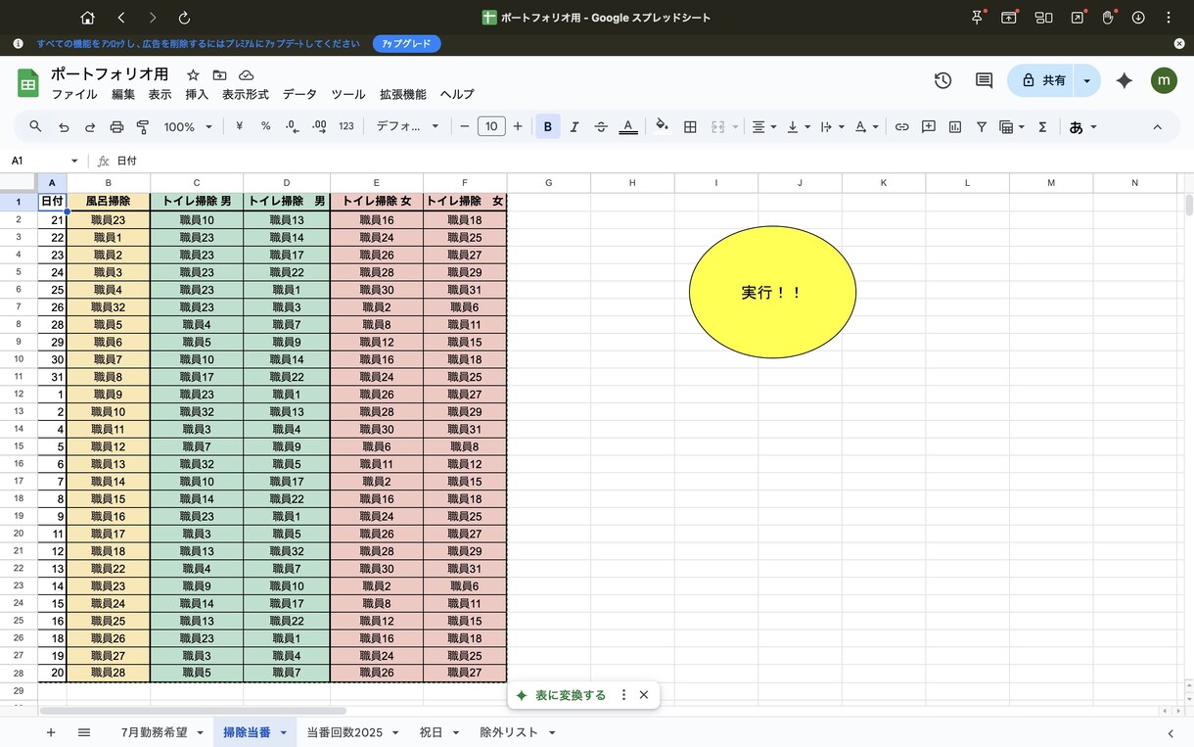Expand the vertical align dropdown

coord(798,126)
